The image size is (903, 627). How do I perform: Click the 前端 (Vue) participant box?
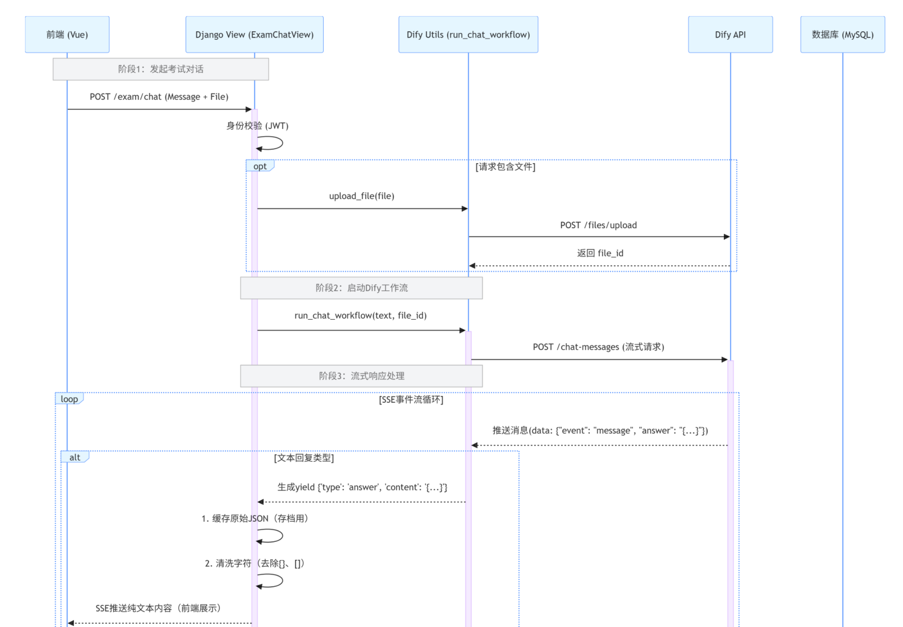[67, 35]
